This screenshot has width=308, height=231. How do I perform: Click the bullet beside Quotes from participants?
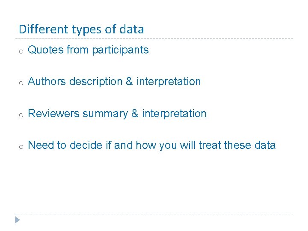pos(20,51)
